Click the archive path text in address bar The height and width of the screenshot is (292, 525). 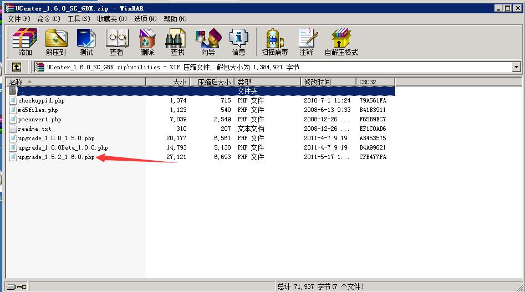(173, 67)
